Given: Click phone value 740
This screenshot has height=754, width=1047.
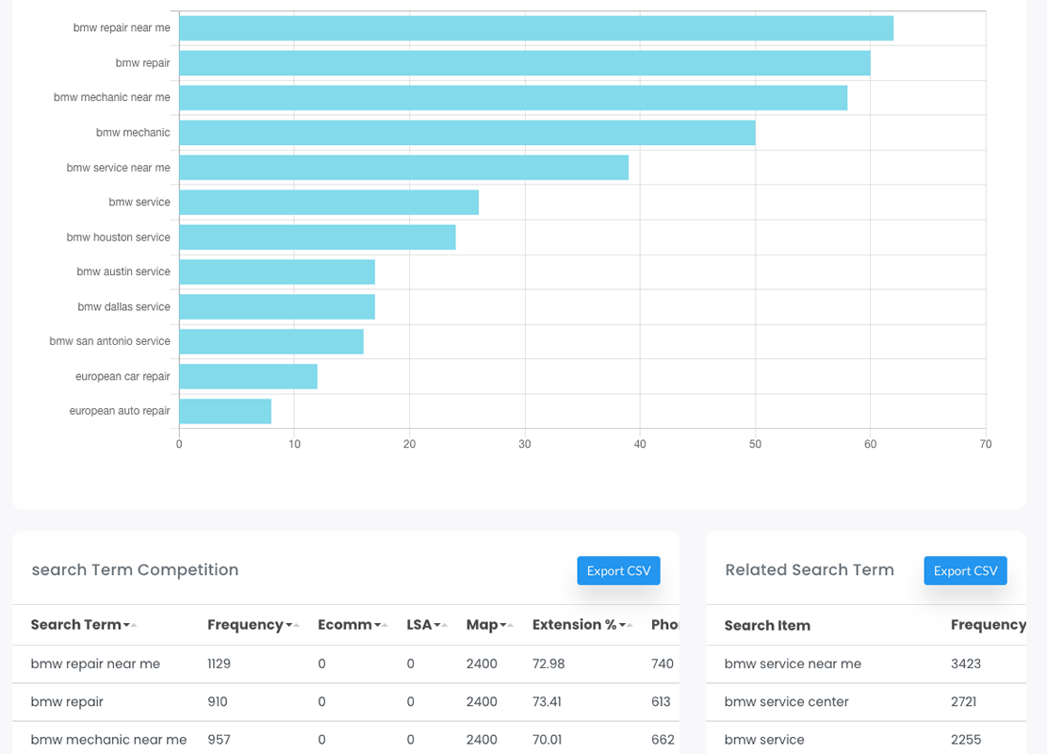Looking at the screenshot, I should [x=663, y=664].
